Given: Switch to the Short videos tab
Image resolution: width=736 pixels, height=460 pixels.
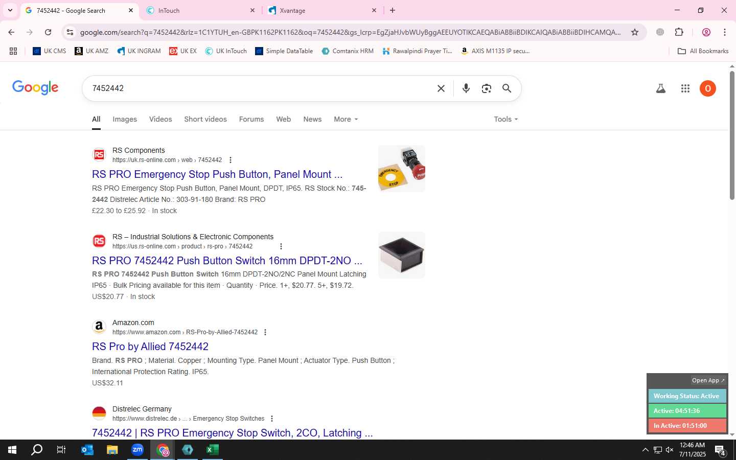Looking at the screenshot, I should [x=205, y=119].
